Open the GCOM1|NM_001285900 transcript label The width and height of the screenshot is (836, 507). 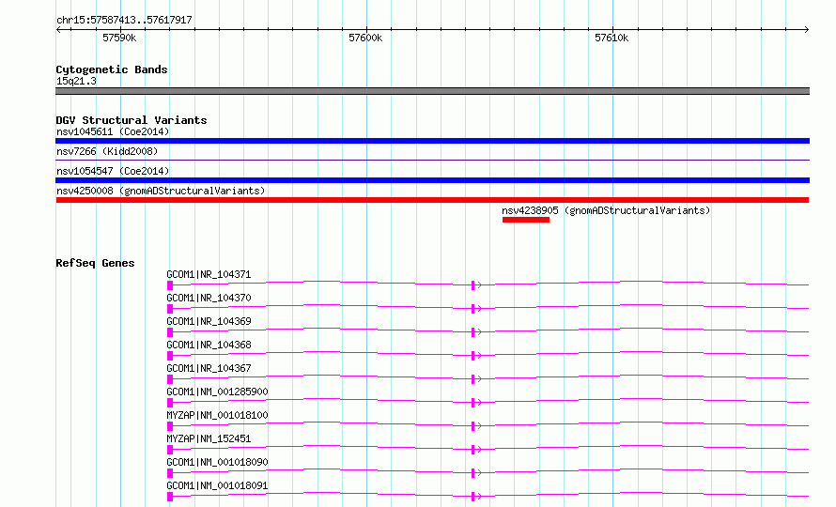click(217, 392)
